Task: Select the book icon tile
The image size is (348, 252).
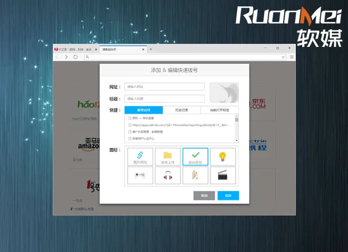Action: pos(195,176)
